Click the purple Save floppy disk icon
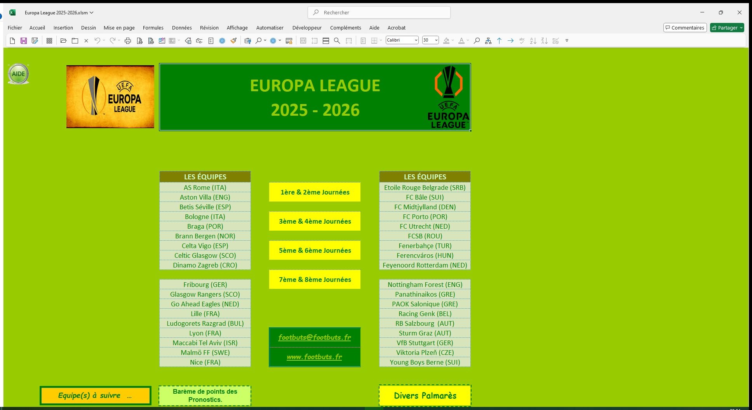This screenshot has width=752, height=410. pos(24,41)
